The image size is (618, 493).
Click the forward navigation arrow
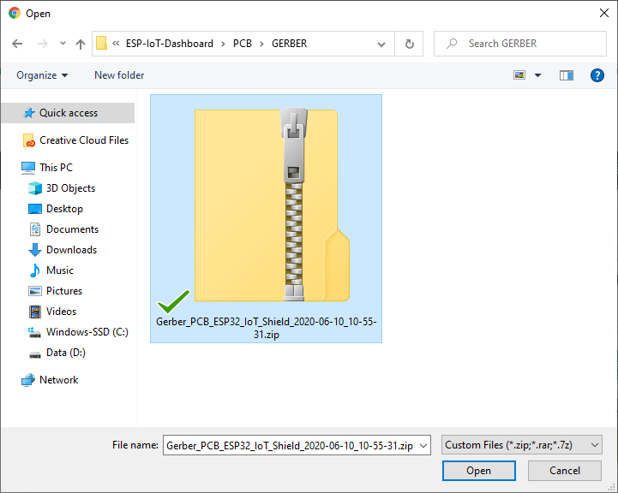pyautogui.click(x=42, y=44)
